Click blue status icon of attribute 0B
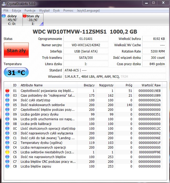This screenshot has height=183, width=170. coord(7,124)
